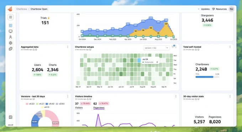Click the 4.22% Charts growth badge
The height and width of the screenshot is (132, 242).
(53, 75)
